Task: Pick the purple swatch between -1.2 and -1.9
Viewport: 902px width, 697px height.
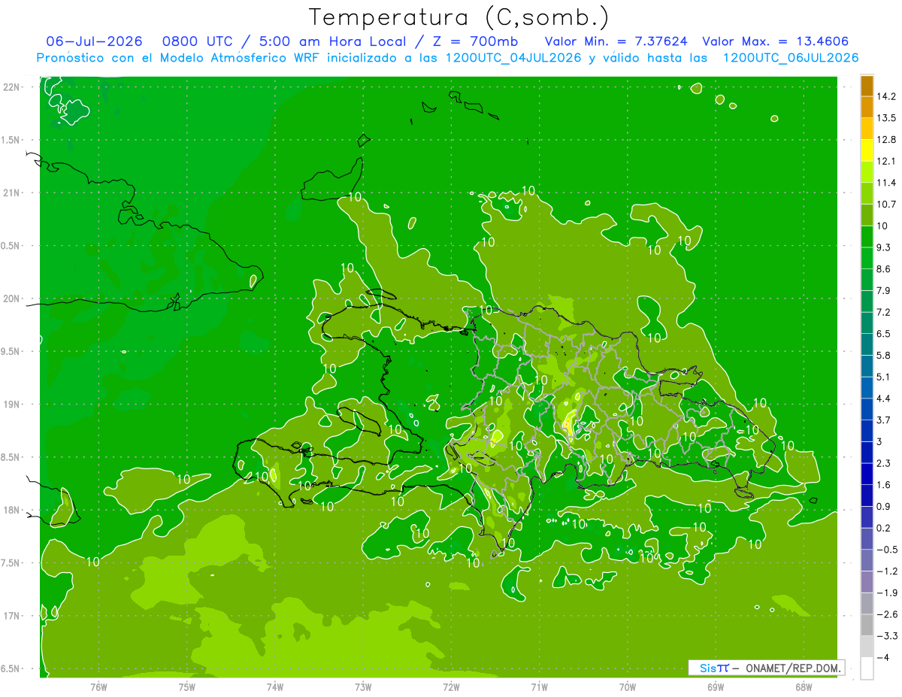Action: point(867,582)
